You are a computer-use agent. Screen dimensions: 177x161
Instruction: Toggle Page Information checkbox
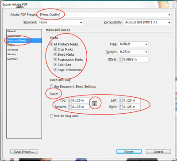pyautogui.click(x=55, y=70)
